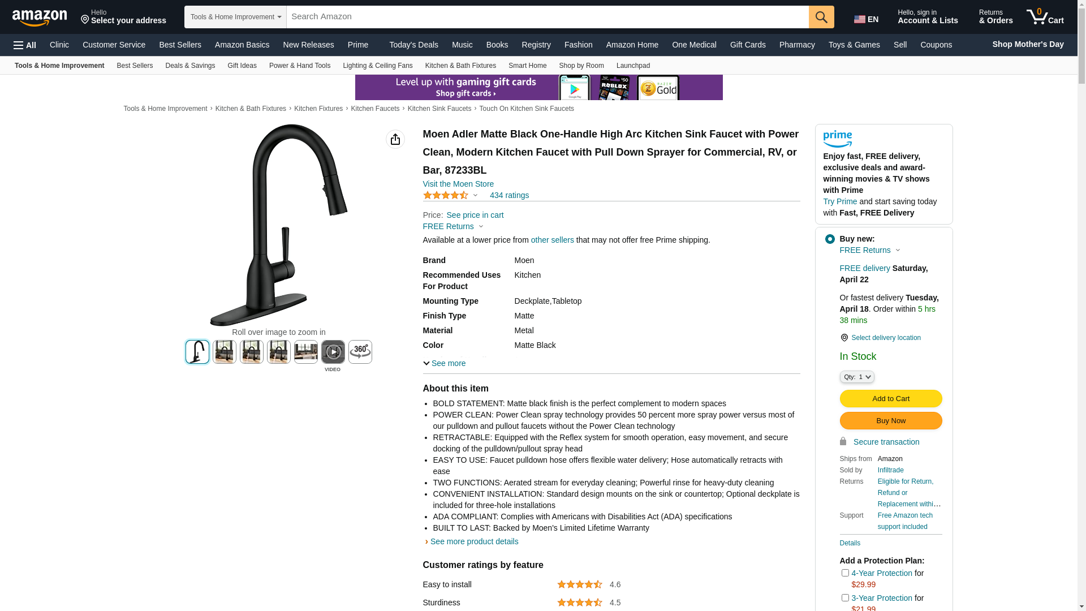
Task: Click into the Search Amazon field
Action: point(548,17)
